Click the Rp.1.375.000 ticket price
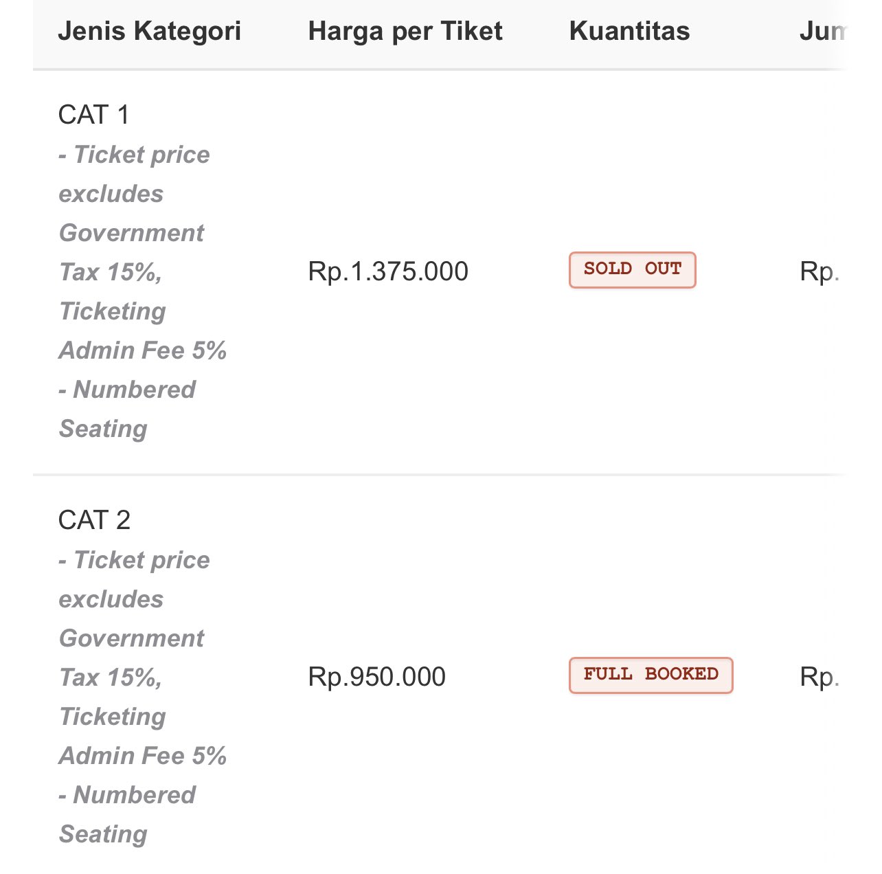The image size is (882, 874). click(388, 271)
